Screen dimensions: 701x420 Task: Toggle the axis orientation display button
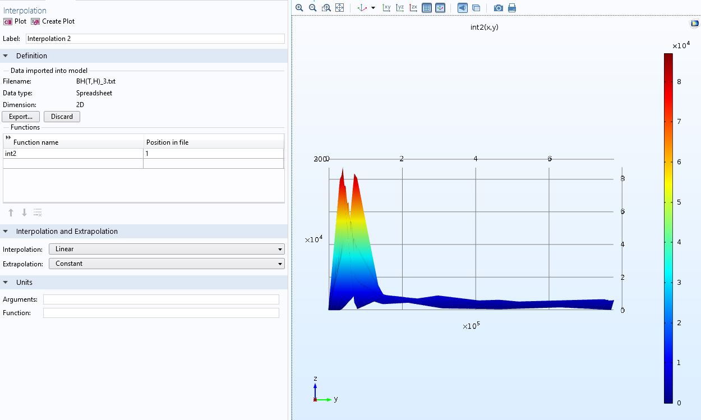click(x=440, y=8)
